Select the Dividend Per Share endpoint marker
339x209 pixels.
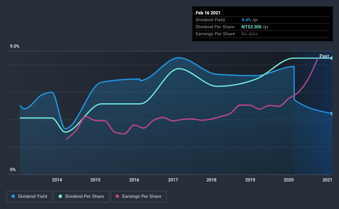pos(332,58)
